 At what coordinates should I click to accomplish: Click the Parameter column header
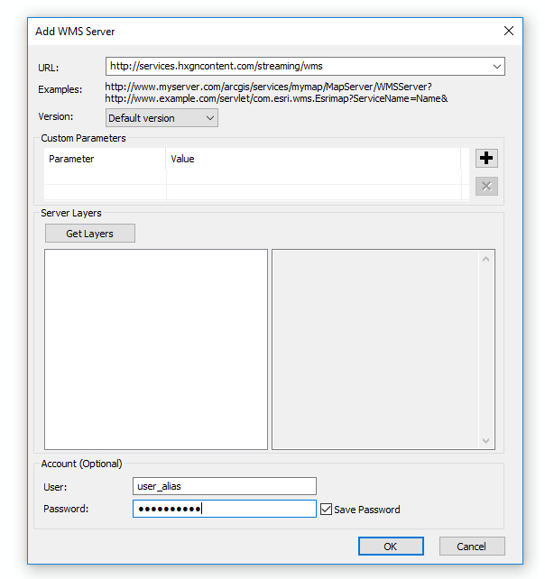tap(105, 159)
